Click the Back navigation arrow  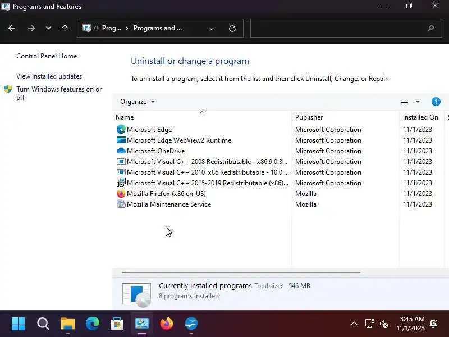click(x=12, y=28)
